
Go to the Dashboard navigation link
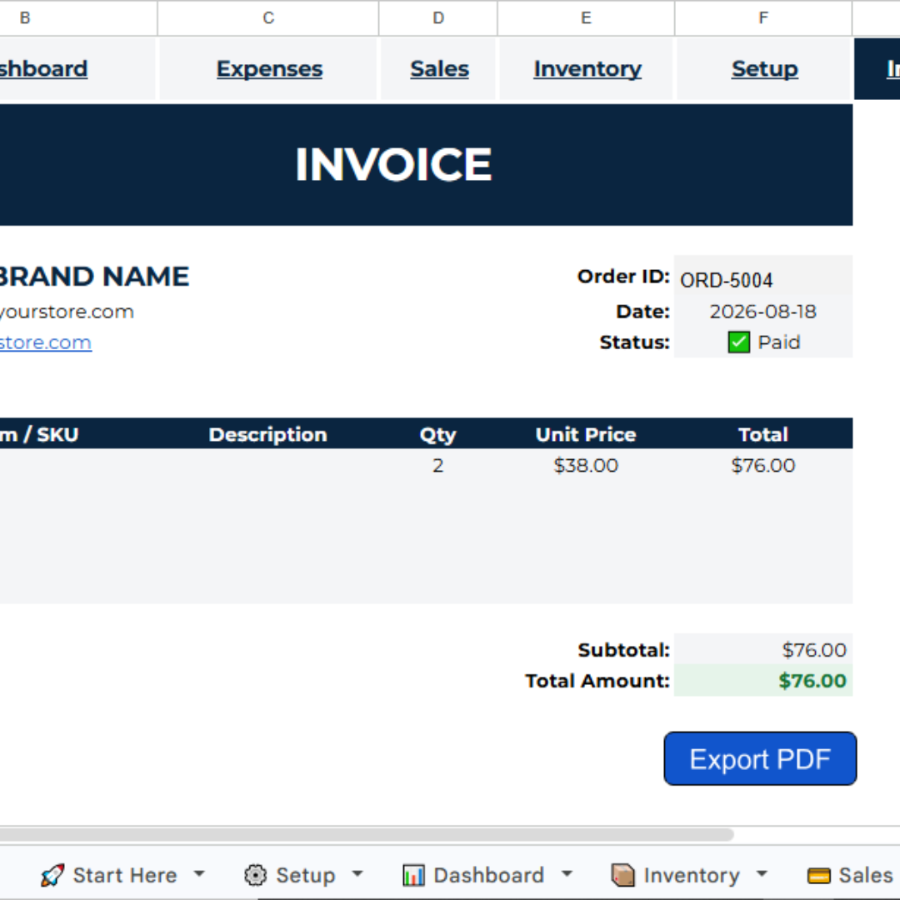pyautogui.click(x=43, y=69)
